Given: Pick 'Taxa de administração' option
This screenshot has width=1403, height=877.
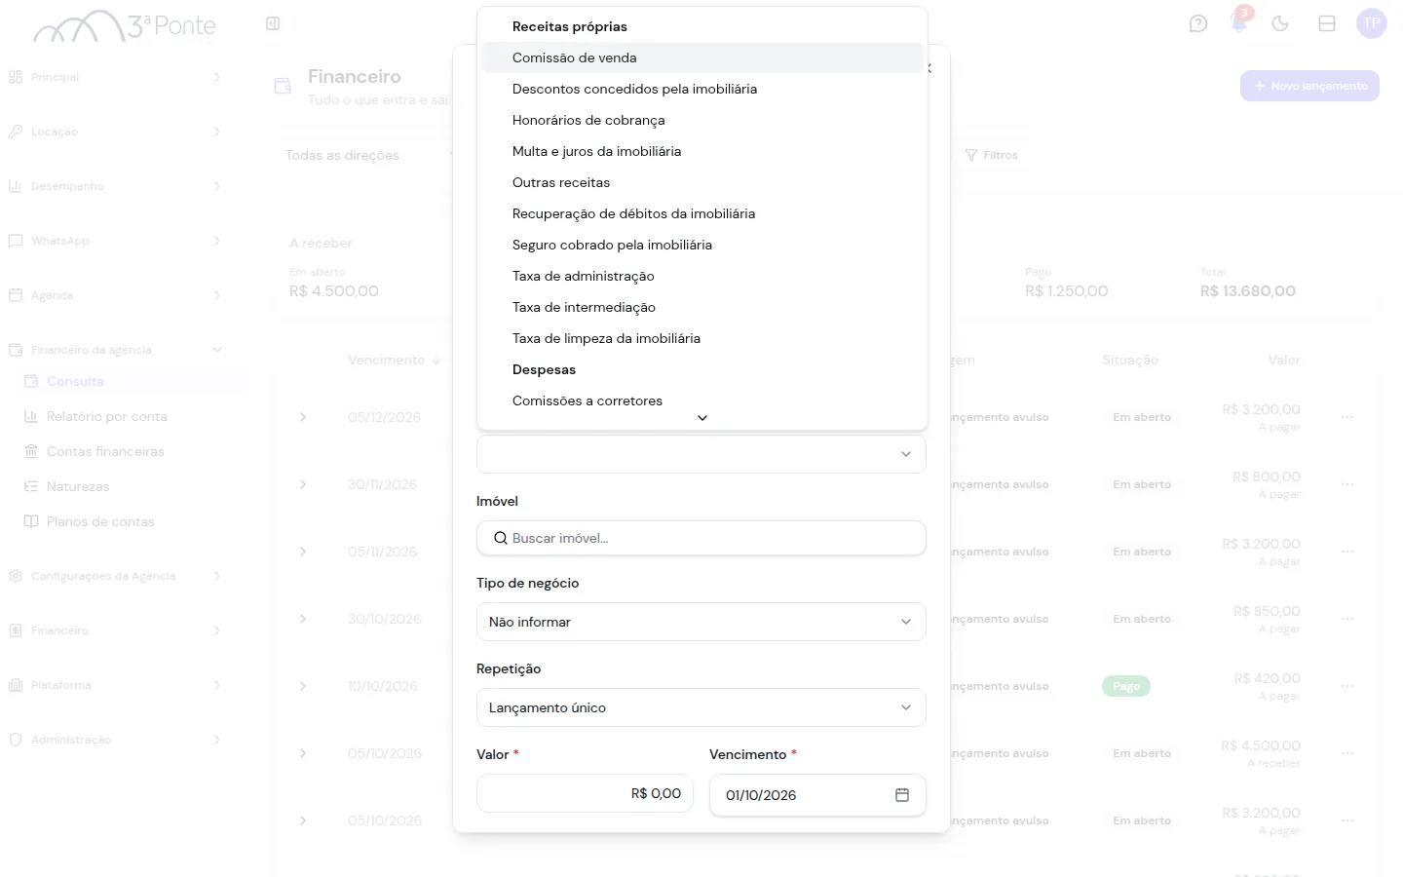Looking at the screenshot, I should pyautogui.click(x=701, y=276).
